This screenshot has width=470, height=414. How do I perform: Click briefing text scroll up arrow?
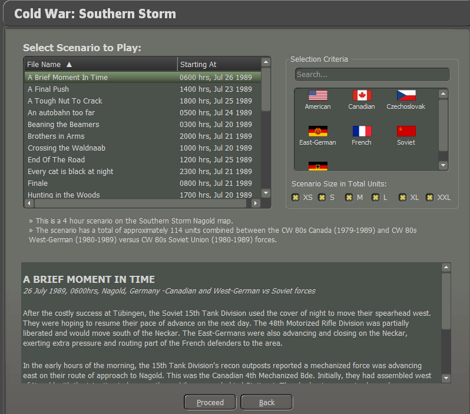click(x=446, y=268)
